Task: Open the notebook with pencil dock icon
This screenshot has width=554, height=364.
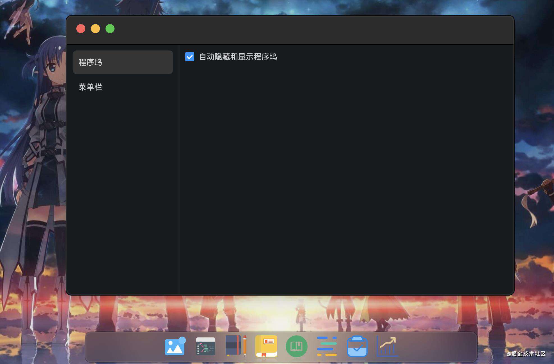Action: tap(236, 346)
